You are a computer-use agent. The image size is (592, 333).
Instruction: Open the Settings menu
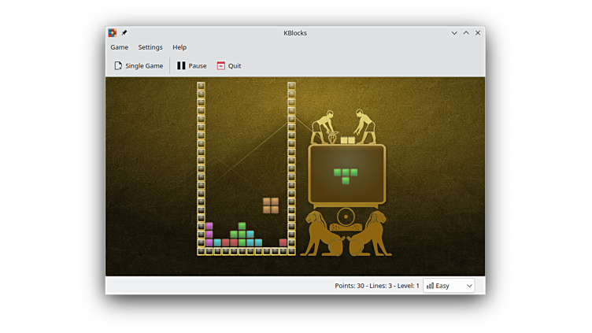(x=150, y=47)
